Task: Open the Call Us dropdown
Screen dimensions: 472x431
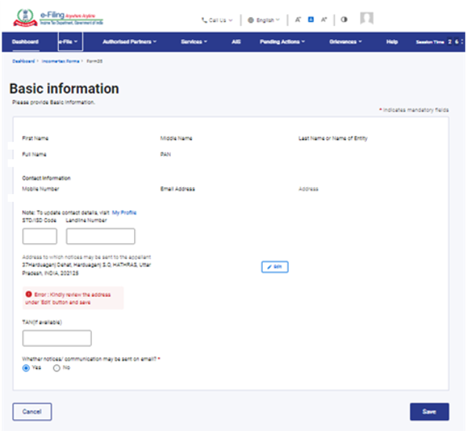Action: click(x=217, y=20)
